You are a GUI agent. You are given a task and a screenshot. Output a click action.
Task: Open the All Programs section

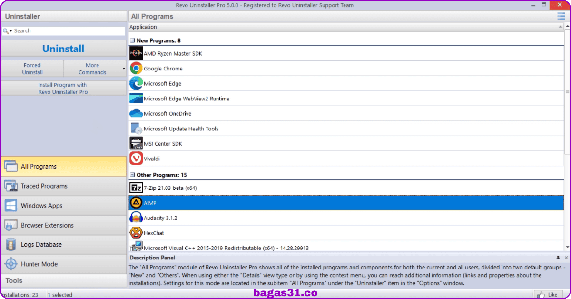[x=63, y=167]
